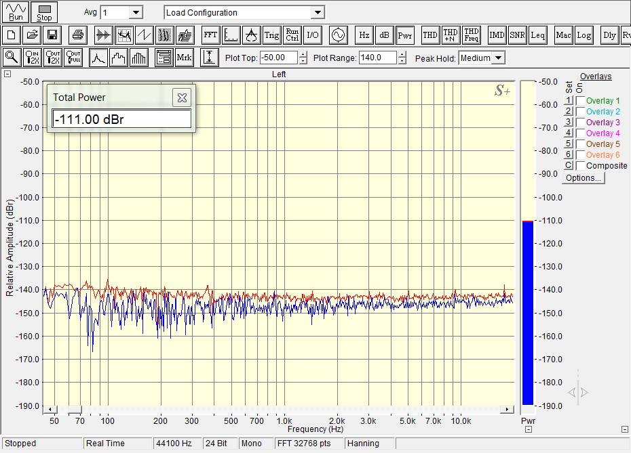Check the Overlay 4 box
Viewport: 631px width, 453px height.
580,133
